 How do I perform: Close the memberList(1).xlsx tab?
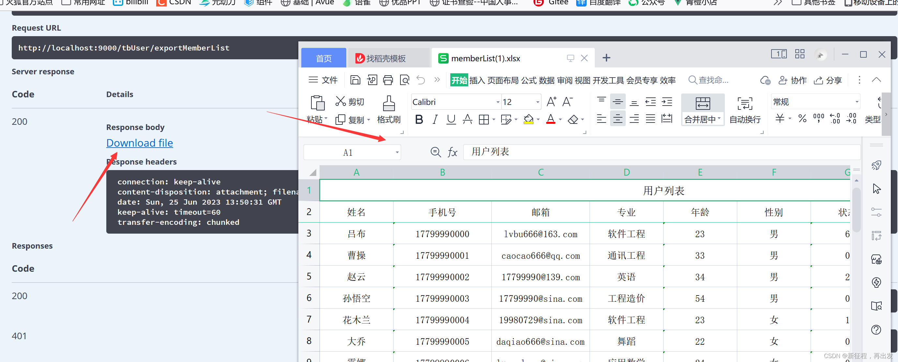pyautogui.click(x=584, y=58)
